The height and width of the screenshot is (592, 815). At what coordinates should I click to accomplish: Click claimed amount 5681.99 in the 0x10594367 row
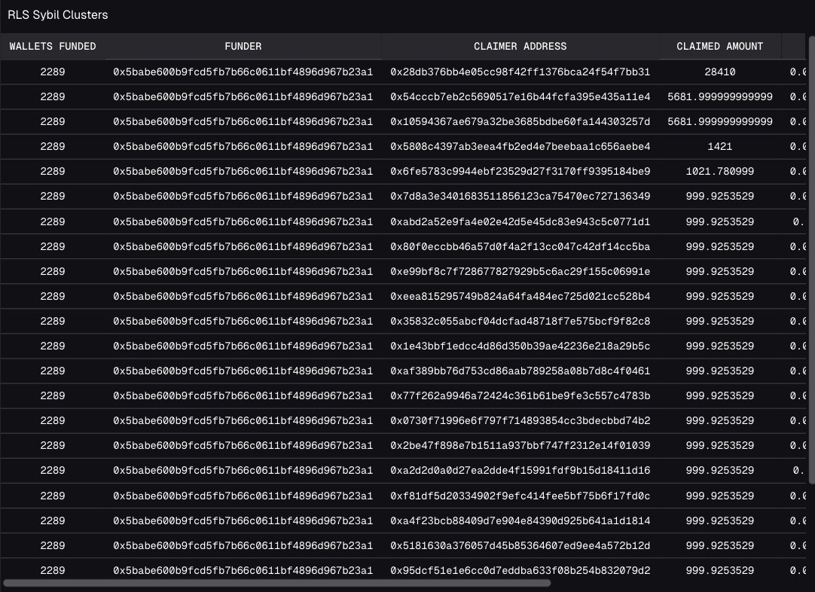coord(720,121)
